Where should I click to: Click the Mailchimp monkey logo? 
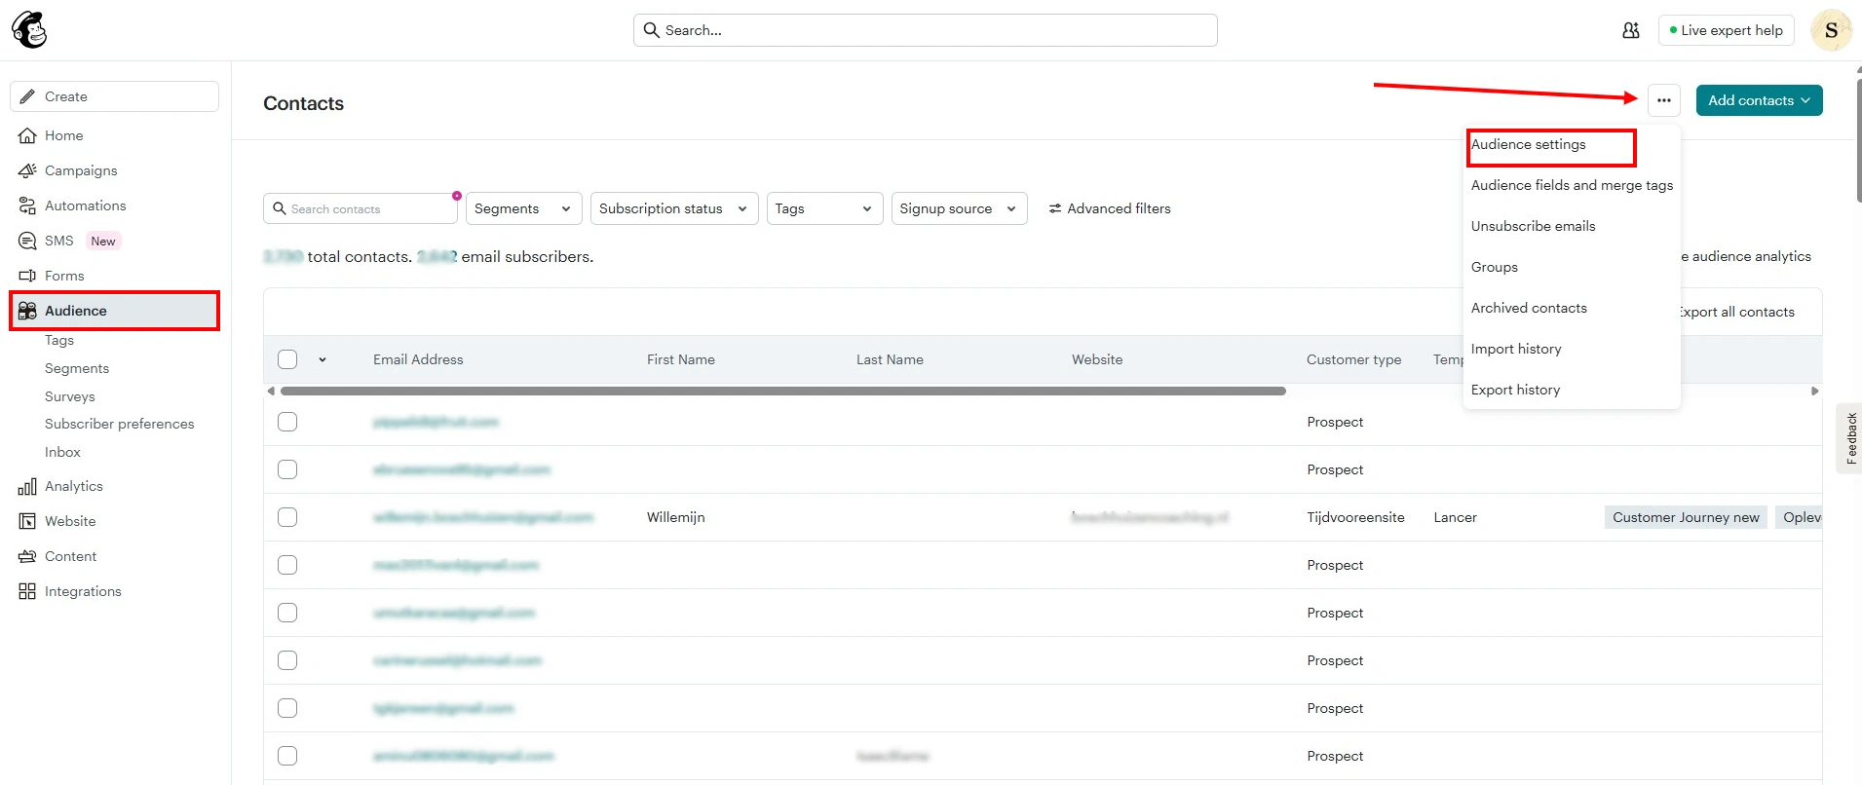[x=29, y=30]
